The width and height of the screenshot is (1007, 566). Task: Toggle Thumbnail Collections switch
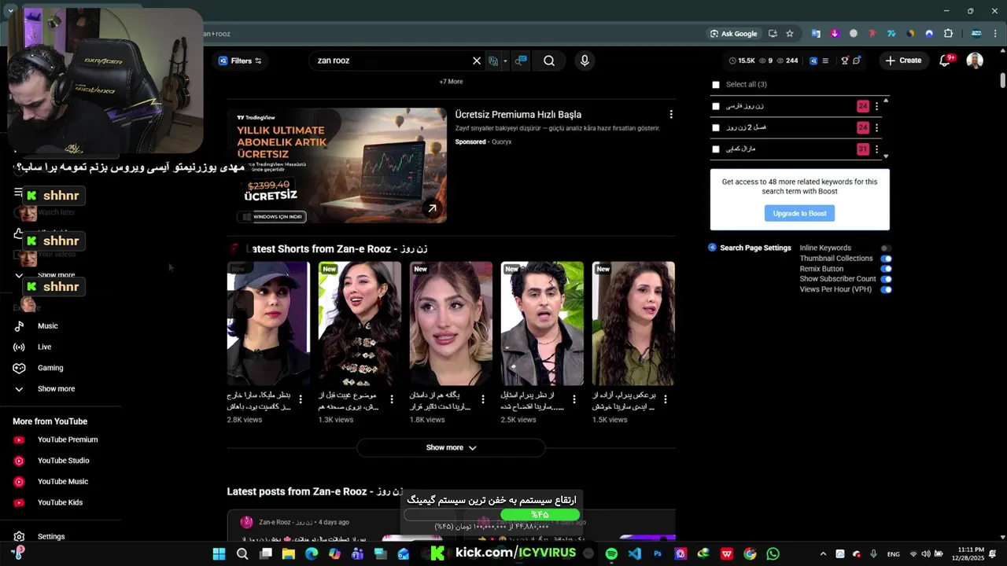[x=886, y=259]
